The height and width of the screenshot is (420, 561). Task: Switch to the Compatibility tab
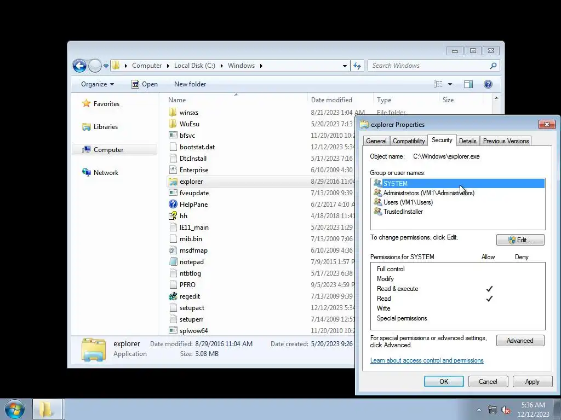(409, 141)
